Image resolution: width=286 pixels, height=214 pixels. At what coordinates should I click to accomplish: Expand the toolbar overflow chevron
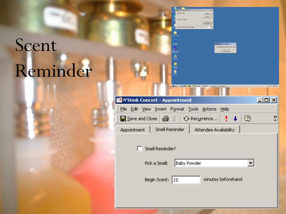[x=275, y=118]
